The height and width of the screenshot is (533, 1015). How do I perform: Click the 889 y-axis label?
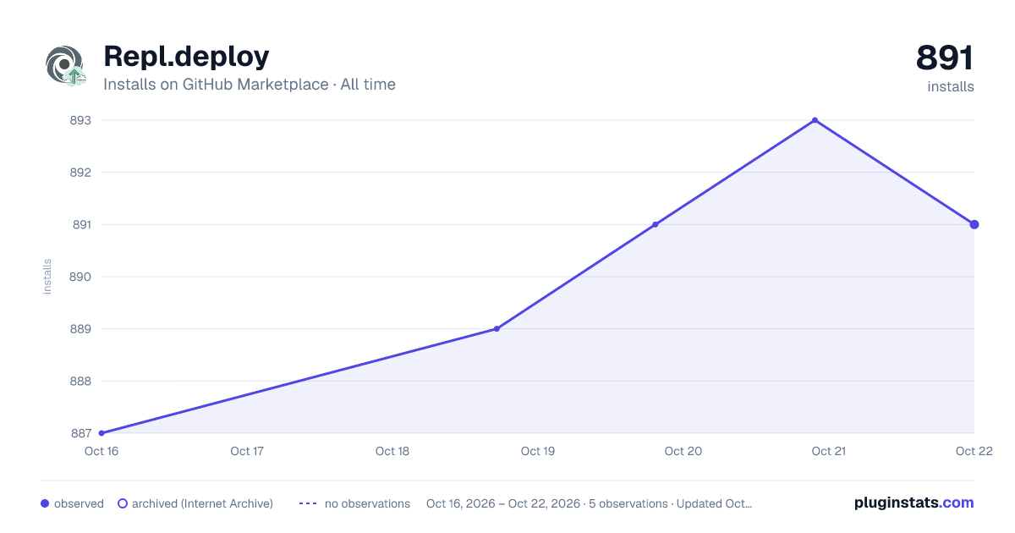pyautogui.click(x=80, y=329)
